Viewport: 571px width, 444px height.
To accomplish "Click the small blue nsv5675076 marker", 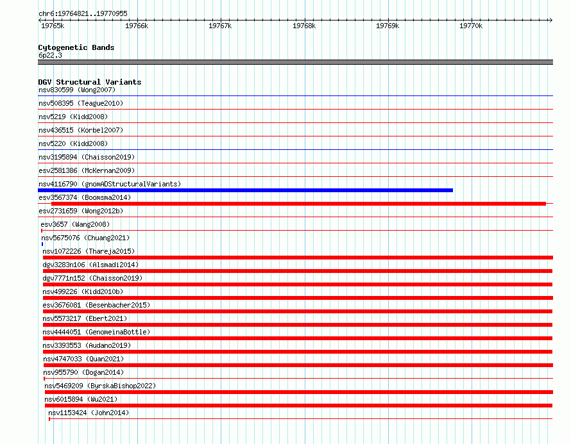I will coord(42,244).
